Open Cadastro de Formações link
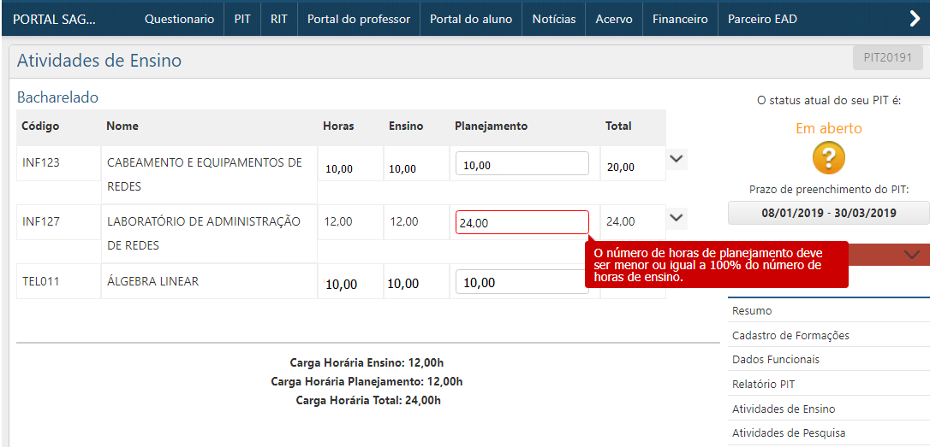Screen dimensions: 930x447 790,336
